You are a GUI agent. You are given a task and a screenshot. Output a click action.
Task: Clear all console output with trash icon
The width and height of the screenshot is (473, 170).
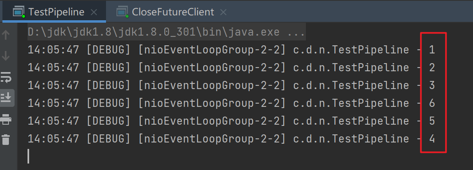[x=6, y=140]
